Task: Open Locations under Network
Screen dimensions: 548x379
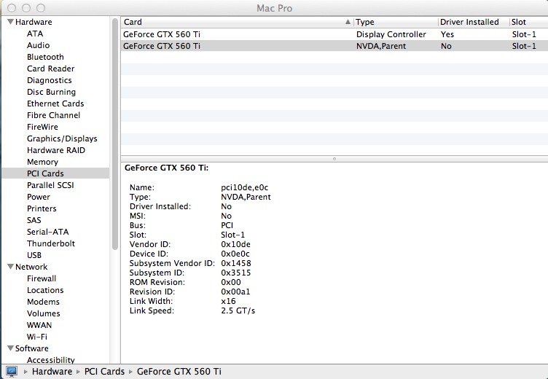Action: tap(45, 290)
